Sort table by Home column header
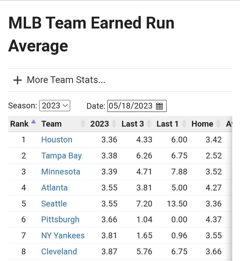This screenshot has width=240, height=261. click(x=202, y=124)
